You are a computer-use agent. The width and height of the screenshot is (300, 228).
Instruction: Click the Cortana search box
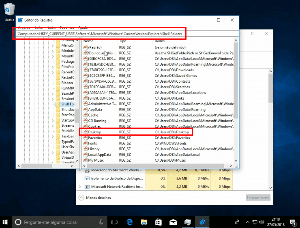point(60,222)
